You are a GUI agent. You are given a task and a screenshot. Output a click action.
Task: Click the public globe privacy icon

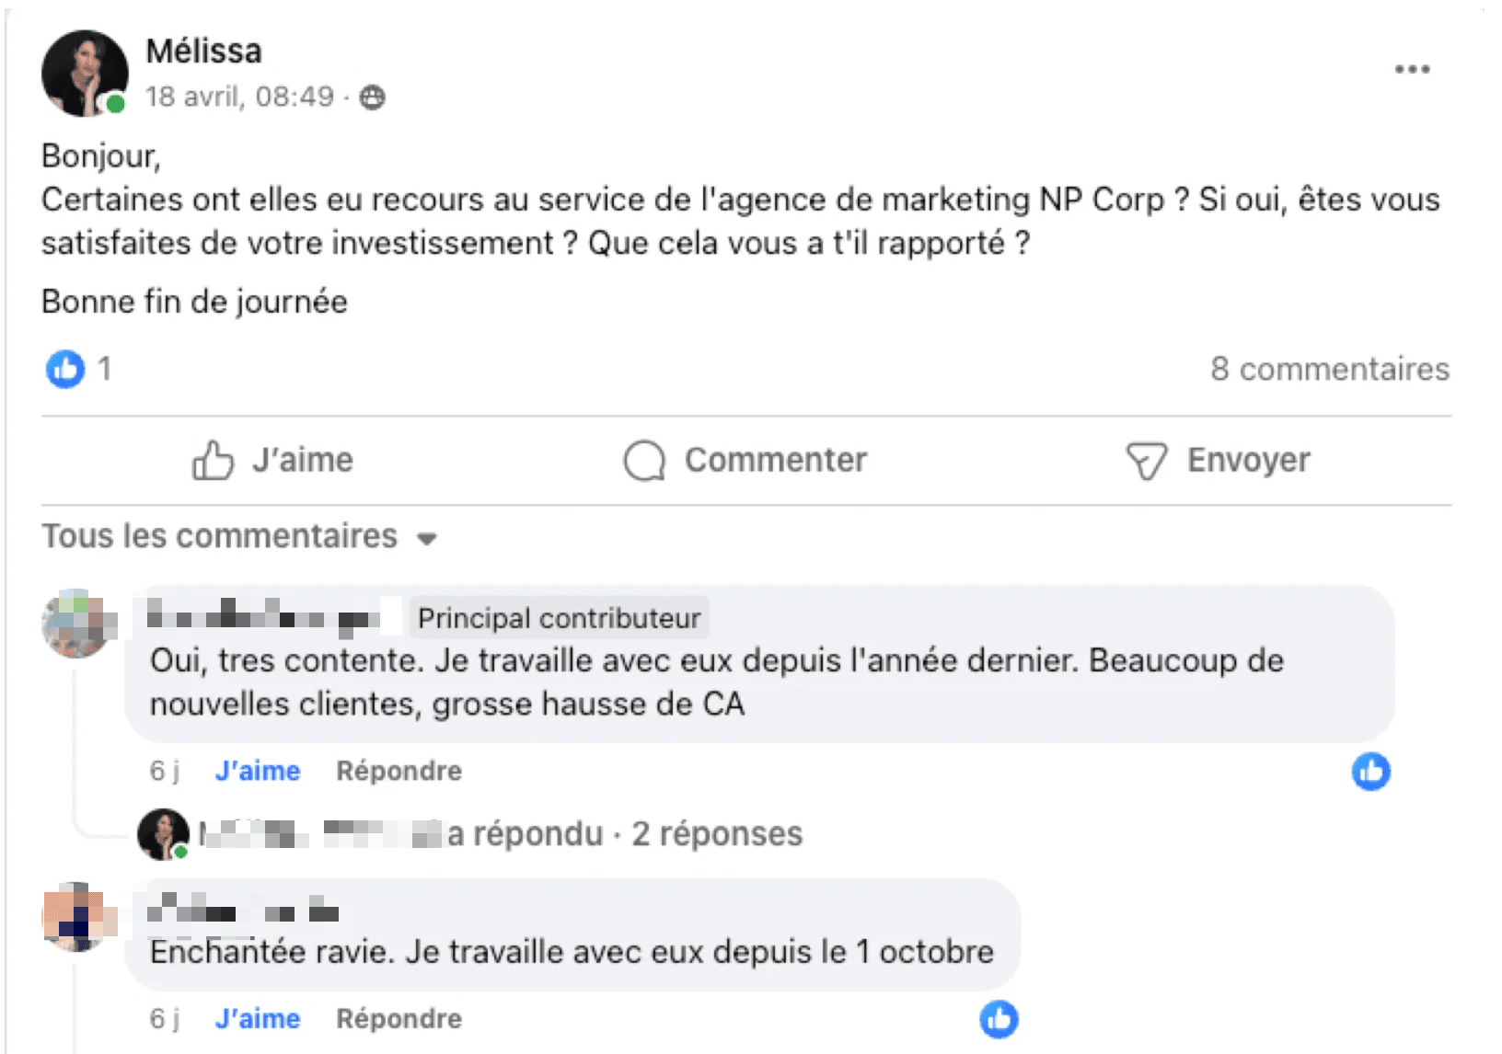click(x=372, y=97)
